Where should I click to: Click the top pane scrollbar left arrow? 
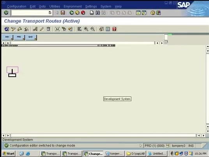(x=4, y=43)
